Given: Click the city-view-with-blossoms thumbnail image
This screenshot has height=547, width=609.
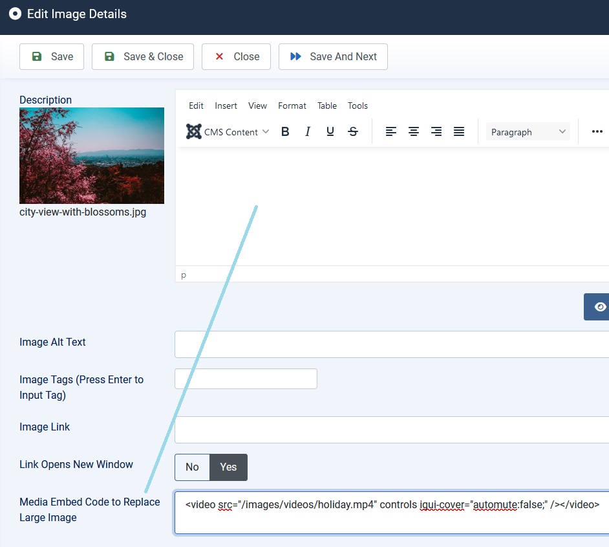Looking at the screenshot, I should pos(92,155).
